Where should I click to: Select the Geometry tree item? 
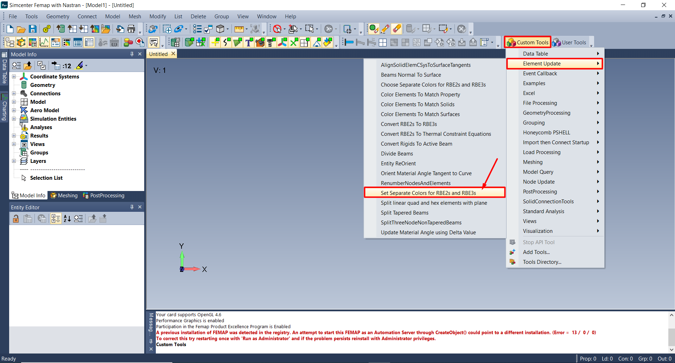[43, 85]
